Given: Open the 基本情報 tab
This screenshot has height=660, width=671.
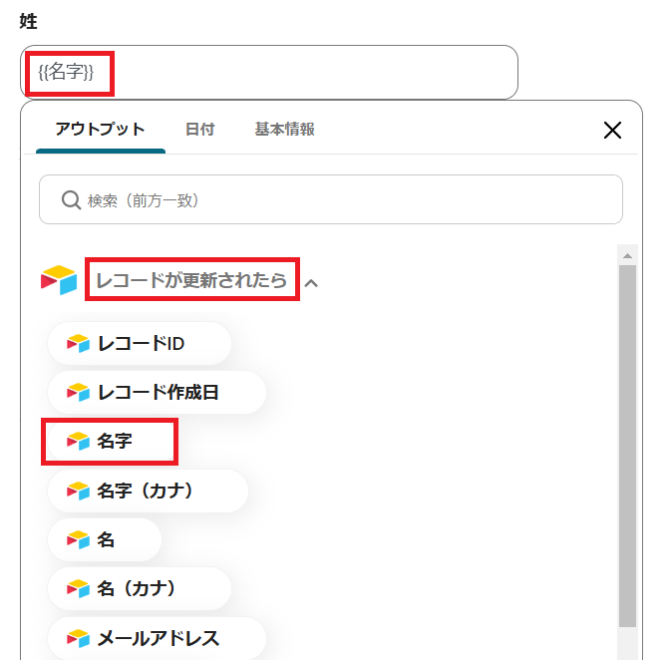Looking at the screenshot, I should click(x=284, y=130).
